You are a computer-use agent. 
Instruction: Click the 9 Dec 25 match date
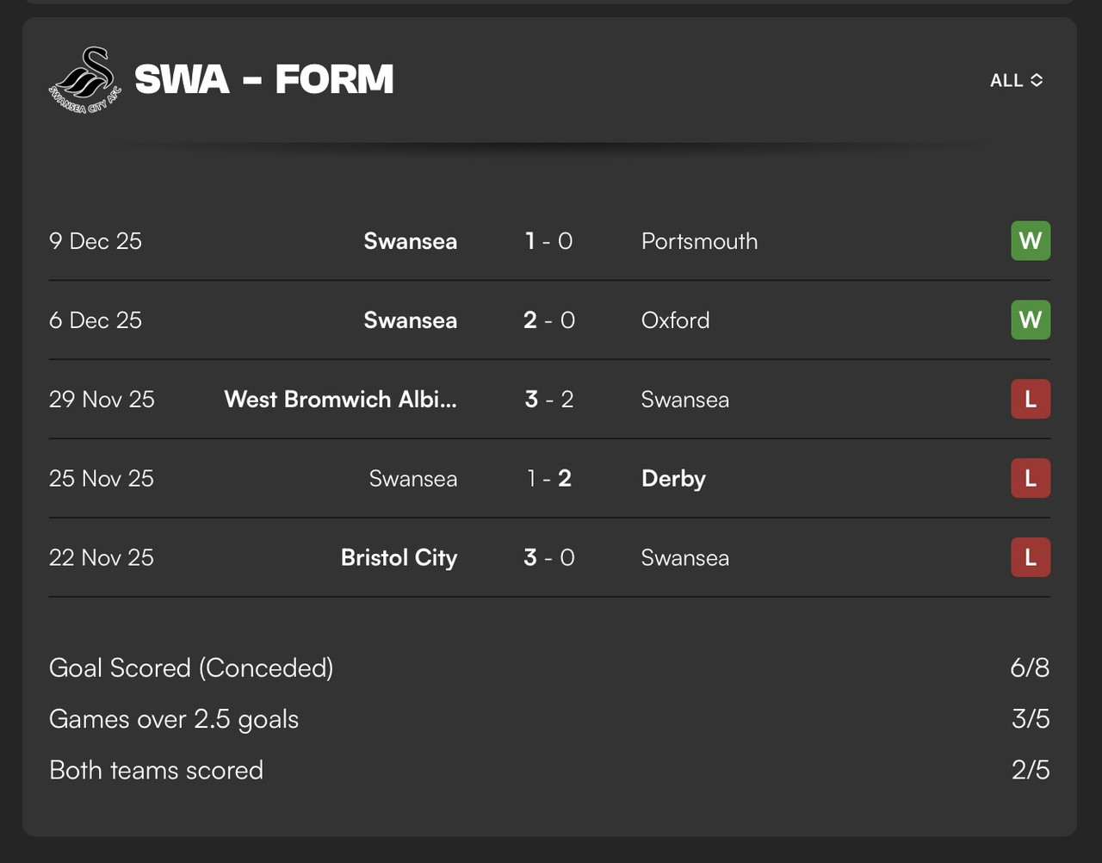tap(96, 241)
